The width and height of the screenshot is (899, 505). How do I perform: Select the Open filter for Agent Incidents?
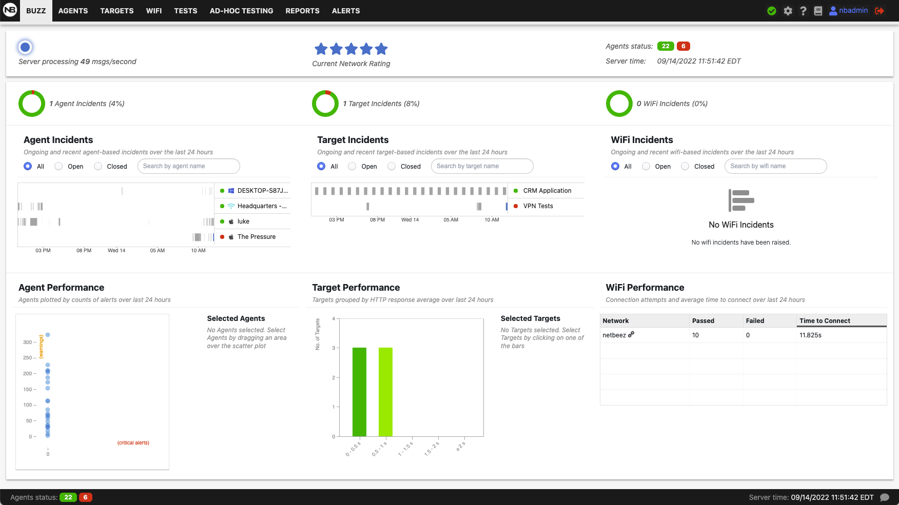pyautogui.click(x=58, y=166)
